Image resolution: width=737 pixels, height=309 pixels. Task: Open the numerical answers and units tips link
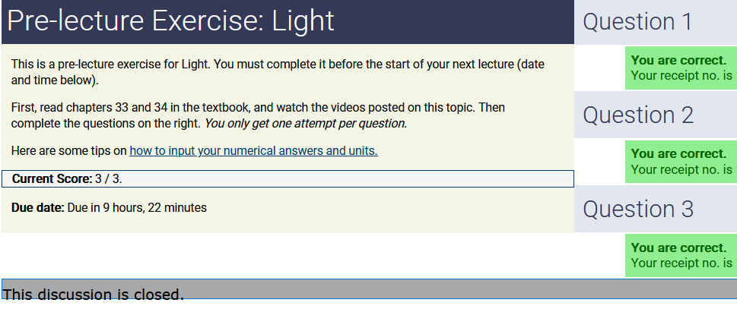tap(253, 151)
